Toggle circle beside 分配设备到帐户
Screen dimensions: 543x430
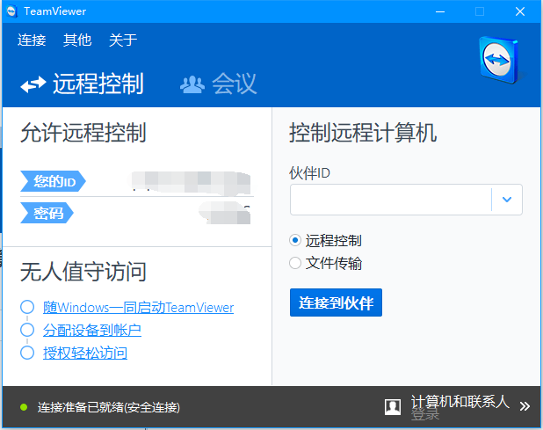(27, 330)
